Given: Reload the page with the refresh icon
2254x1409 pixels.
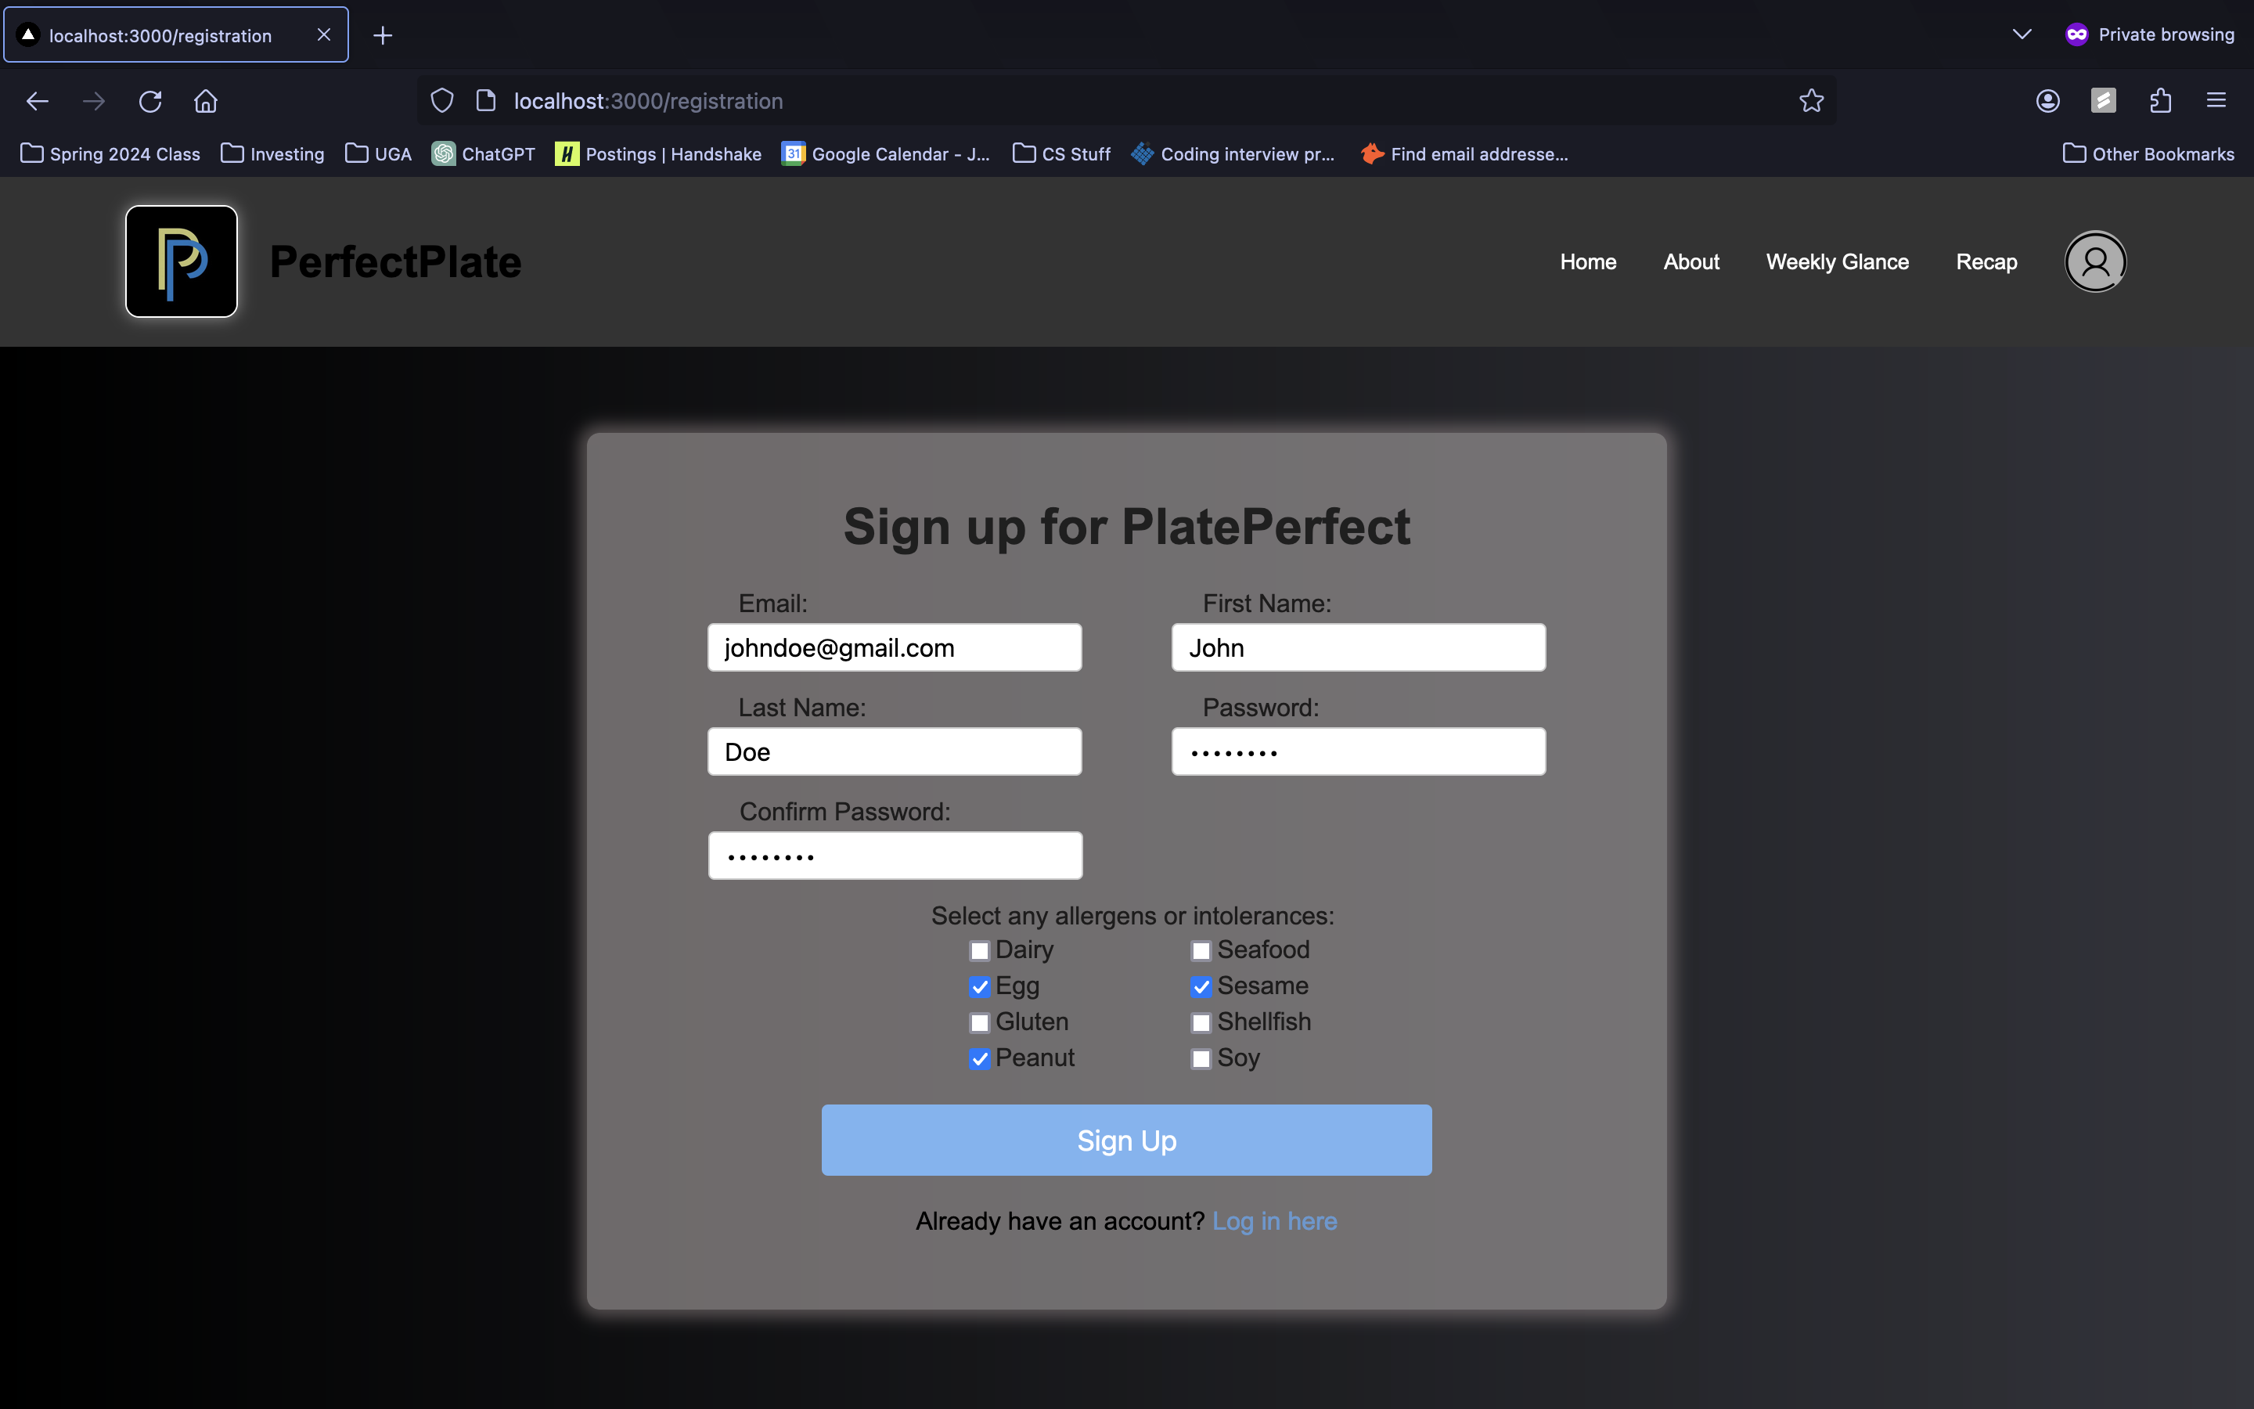Looking at the screenshot, I should (150, 101).
